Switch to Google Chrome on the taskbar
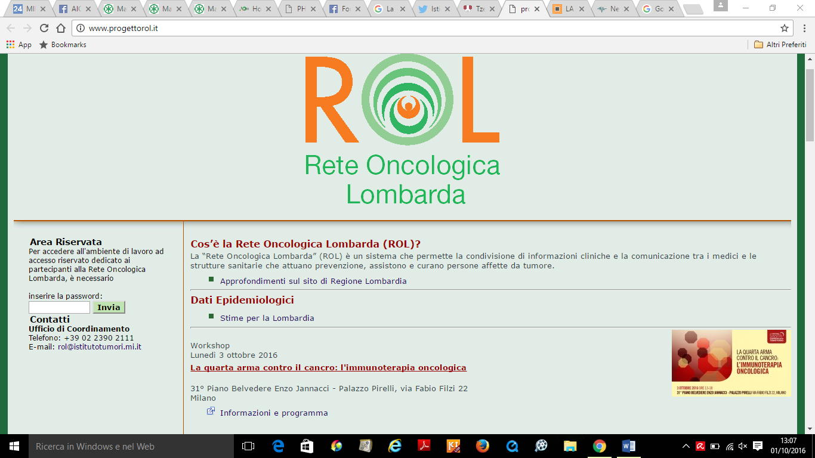Viewport: 815px width, 458px height. [600, 446]
